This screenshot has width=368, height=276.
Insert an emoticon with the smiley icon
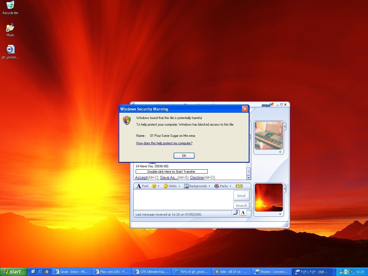[x=154, y=186]
